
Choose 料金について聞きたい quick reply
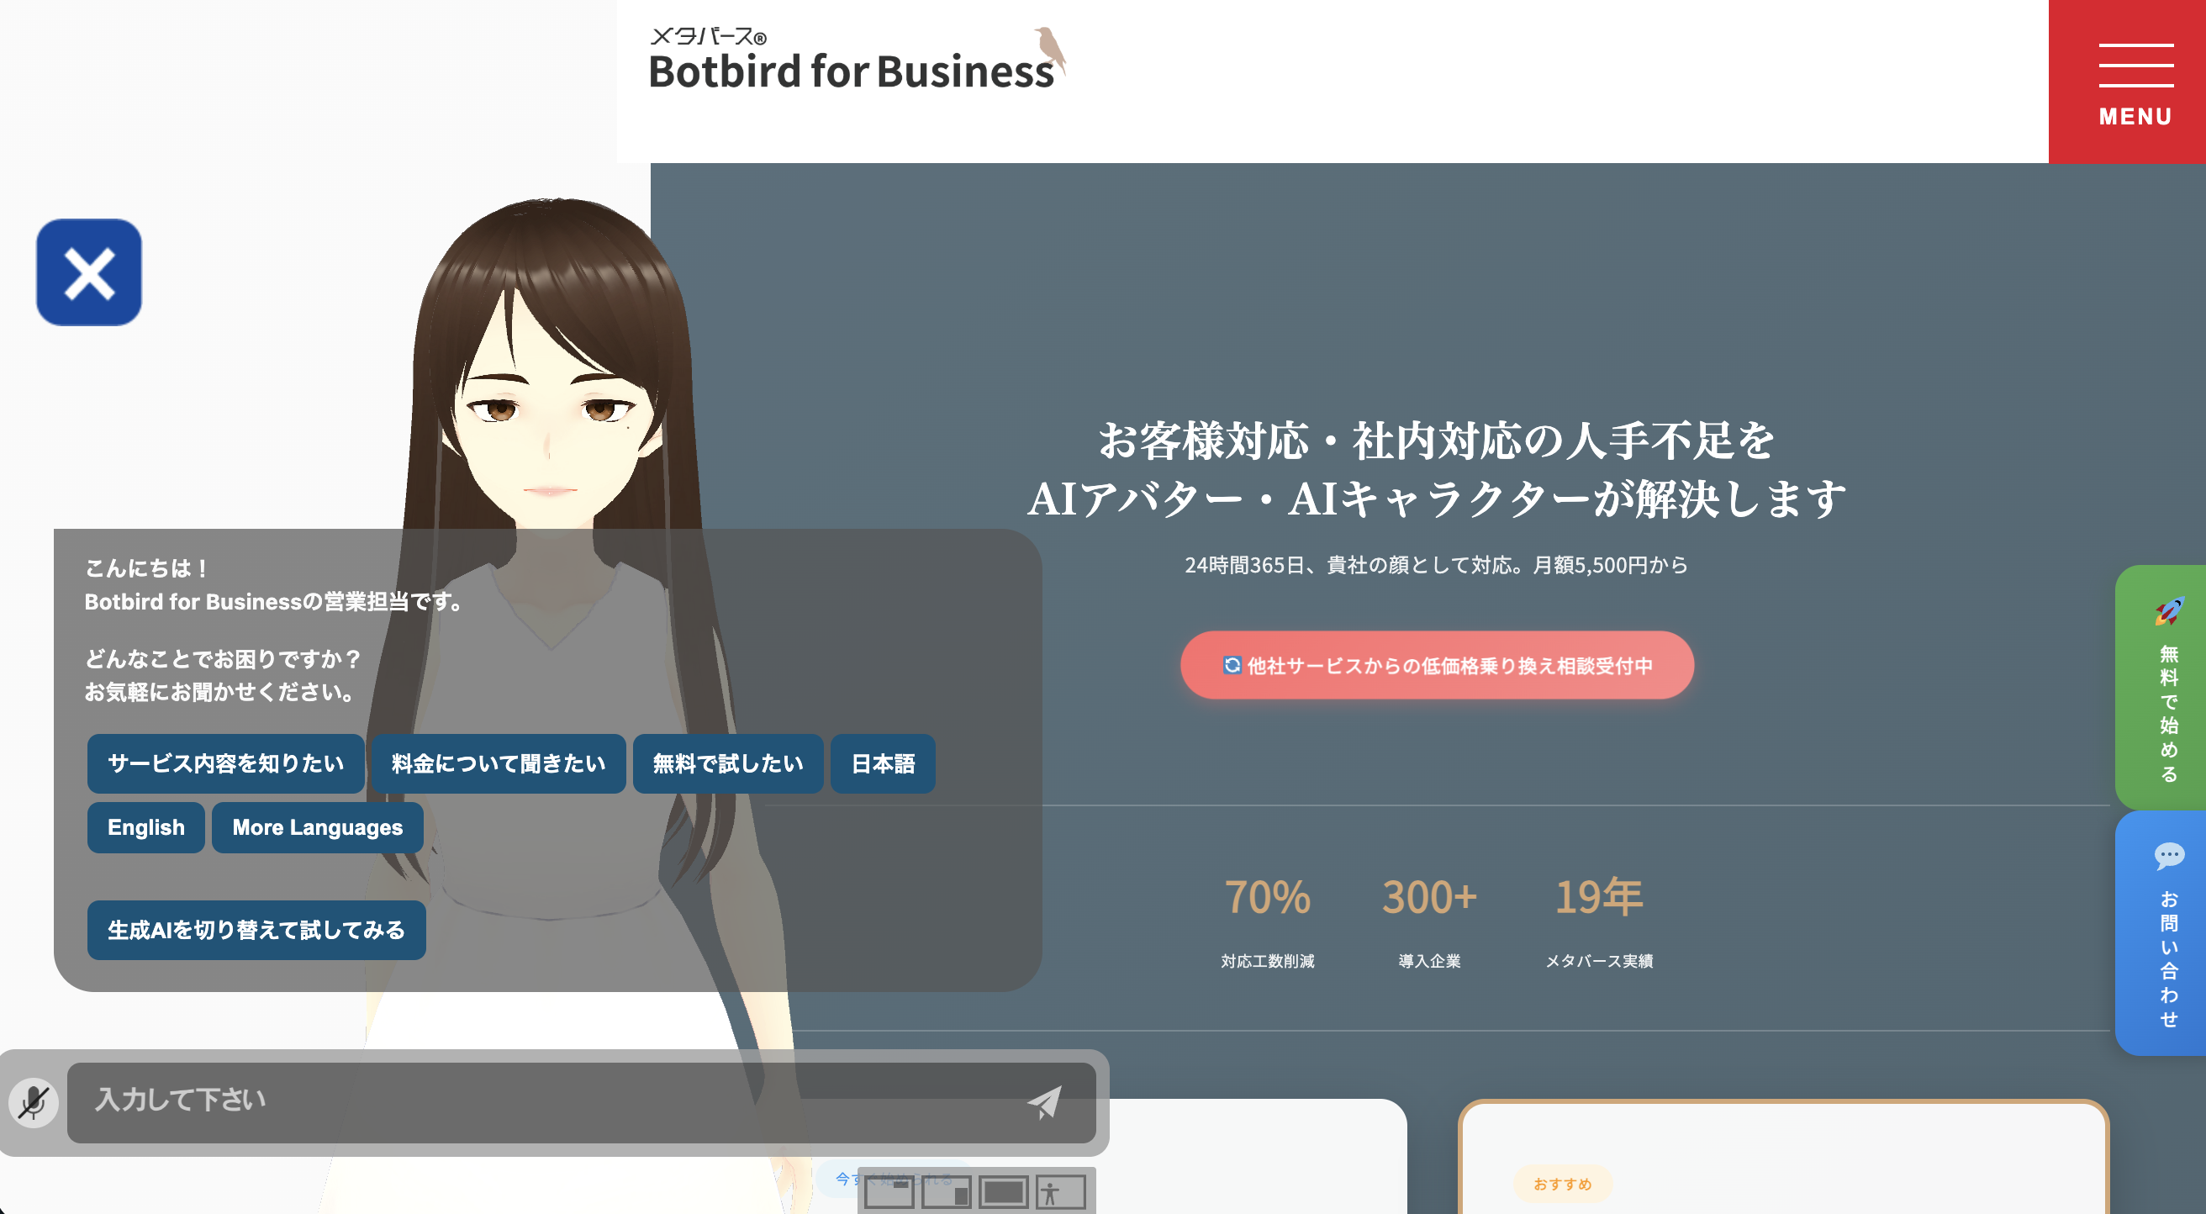[498, 763]
